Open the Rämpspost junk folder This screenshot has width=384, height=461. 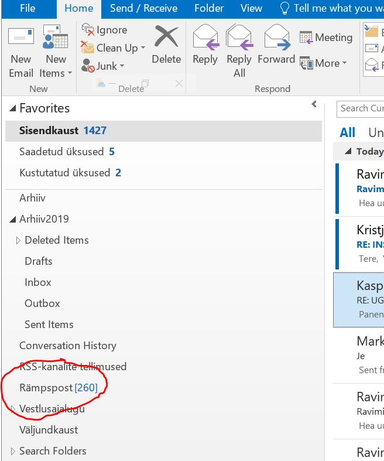pyautogui.click(x=59, y=388)
